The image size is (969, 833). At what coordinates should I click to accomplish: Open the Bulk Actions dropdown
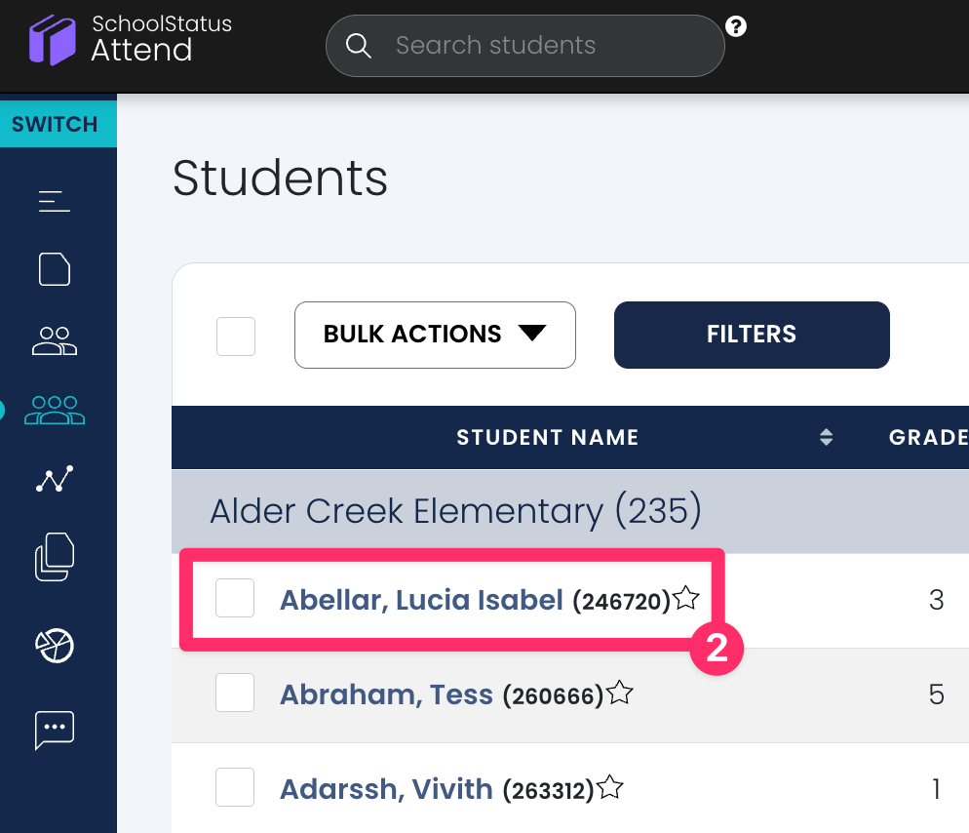[435, 335]
